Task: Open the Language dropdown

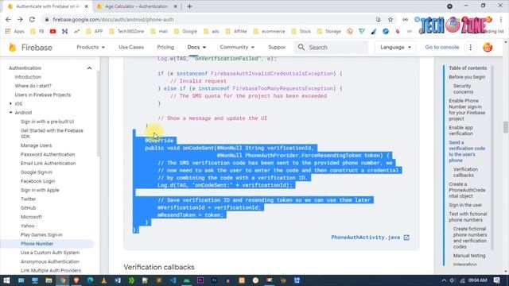Action: click(395, 48)
